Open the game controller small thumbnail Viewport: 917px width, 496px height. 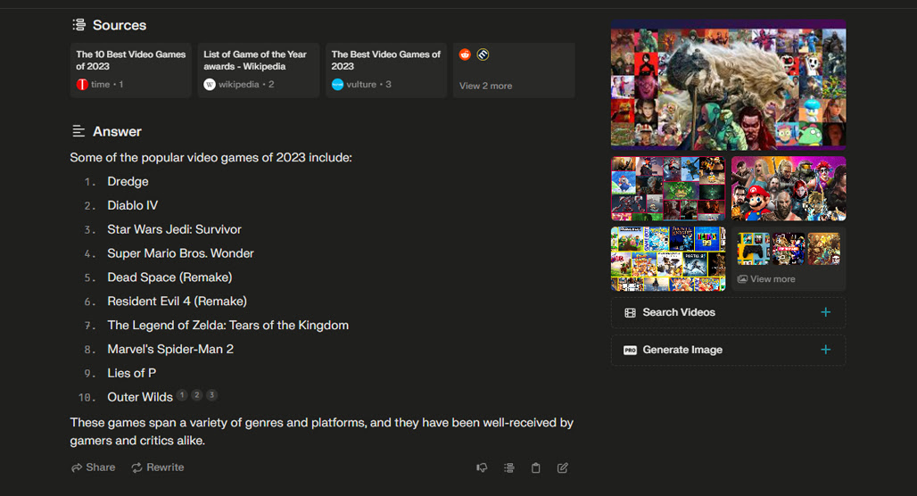[x=753, y=249]
